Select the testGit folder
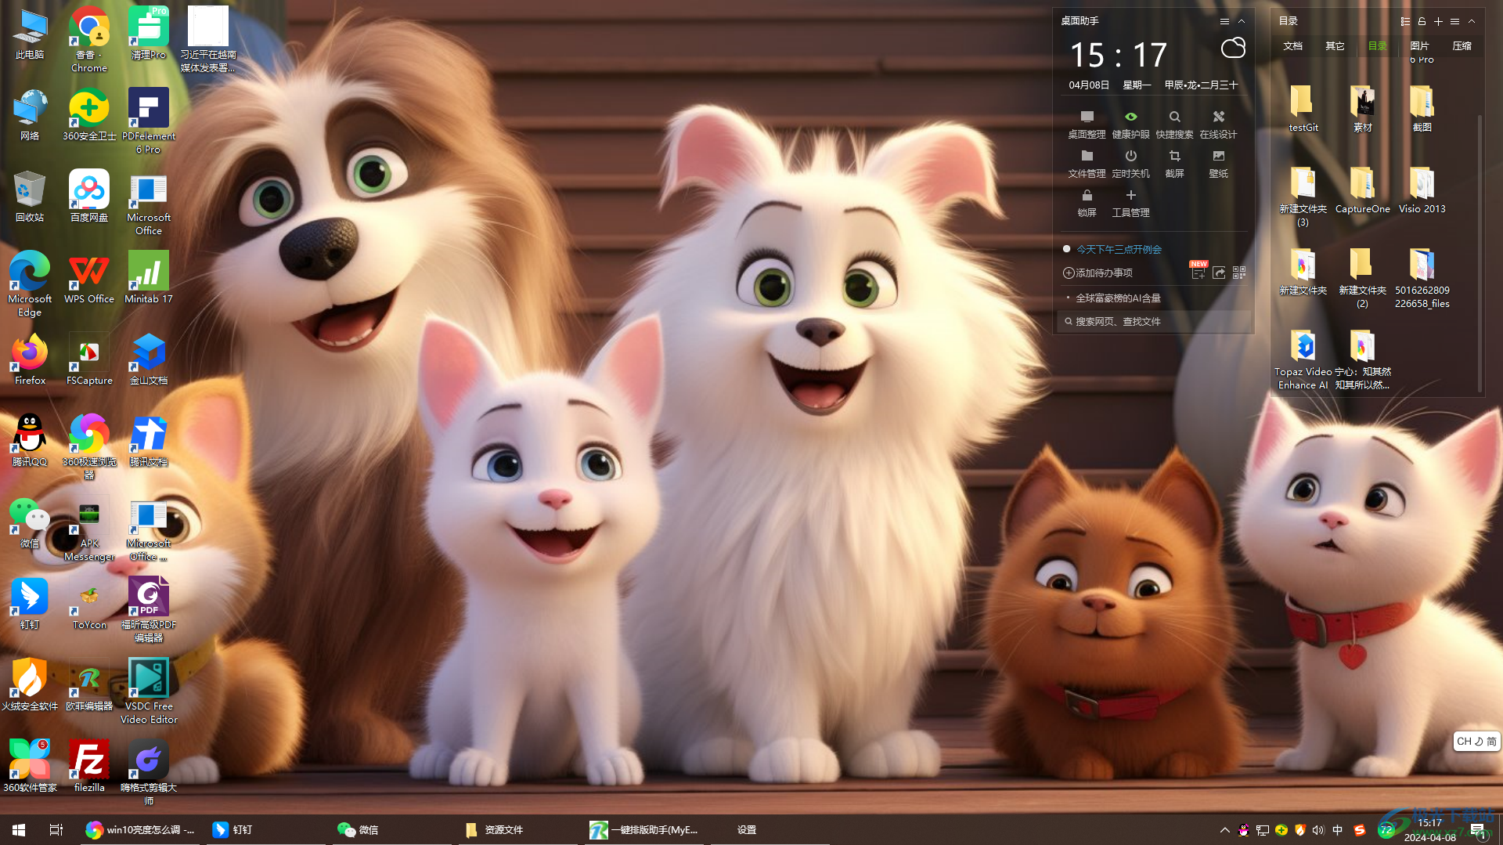The width and height of the screenshot is (1503, 845). tap(1303, 109)
